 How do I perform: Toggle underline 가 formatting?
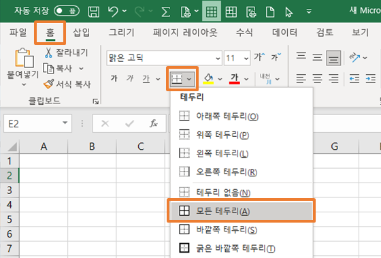pyautogui.click(x=146, y=79)
